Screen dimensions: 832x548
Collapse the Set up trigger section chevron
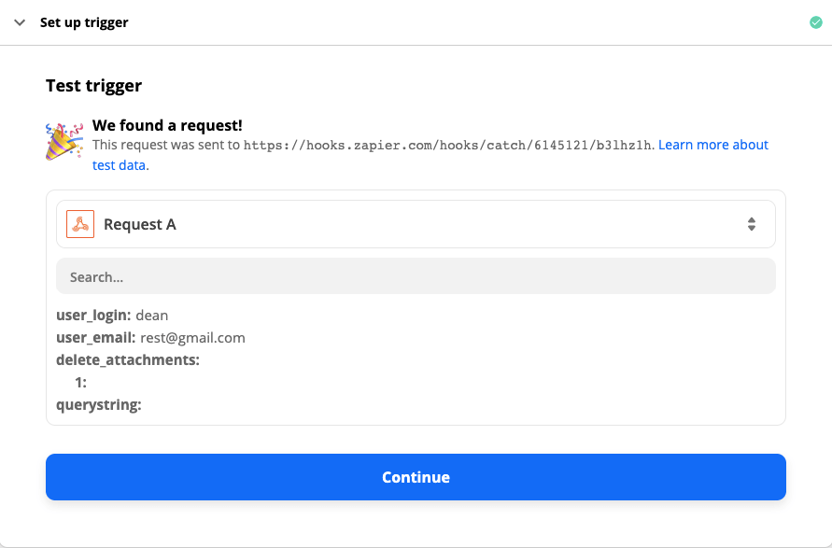click(20, 22)
